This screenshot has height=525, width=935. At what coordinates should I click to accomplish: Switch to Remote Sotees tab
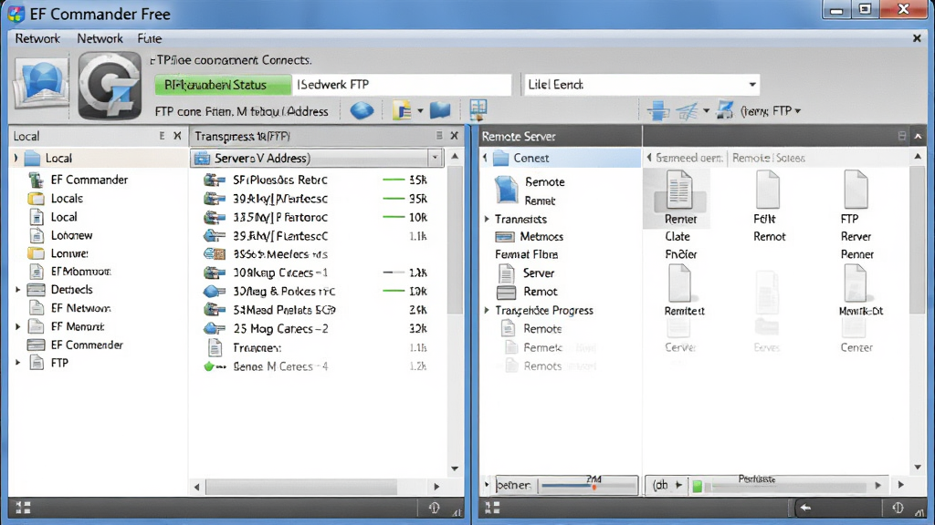(769, 158)
